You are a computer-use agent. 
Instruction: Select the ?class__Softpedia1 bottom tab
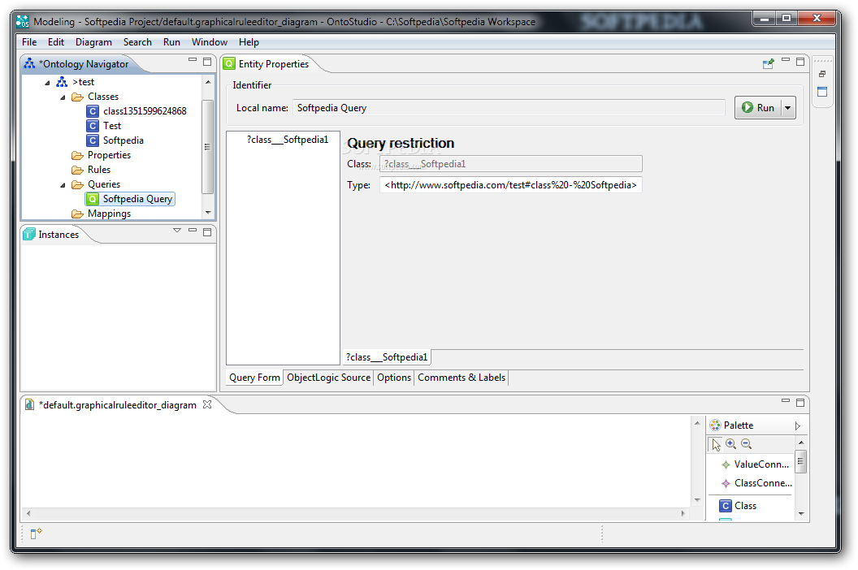click(386, 357)
